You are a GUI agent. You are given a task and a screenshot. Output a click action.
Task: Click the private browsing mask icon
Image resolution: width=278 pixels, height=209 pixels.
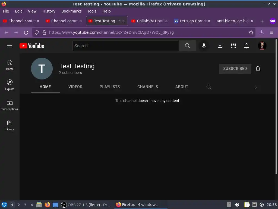[x=273, y=21]
